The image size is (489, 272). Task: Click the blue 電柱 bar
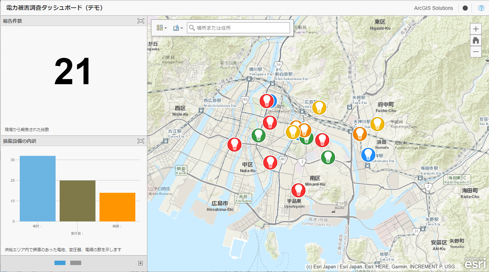[38, 189]
